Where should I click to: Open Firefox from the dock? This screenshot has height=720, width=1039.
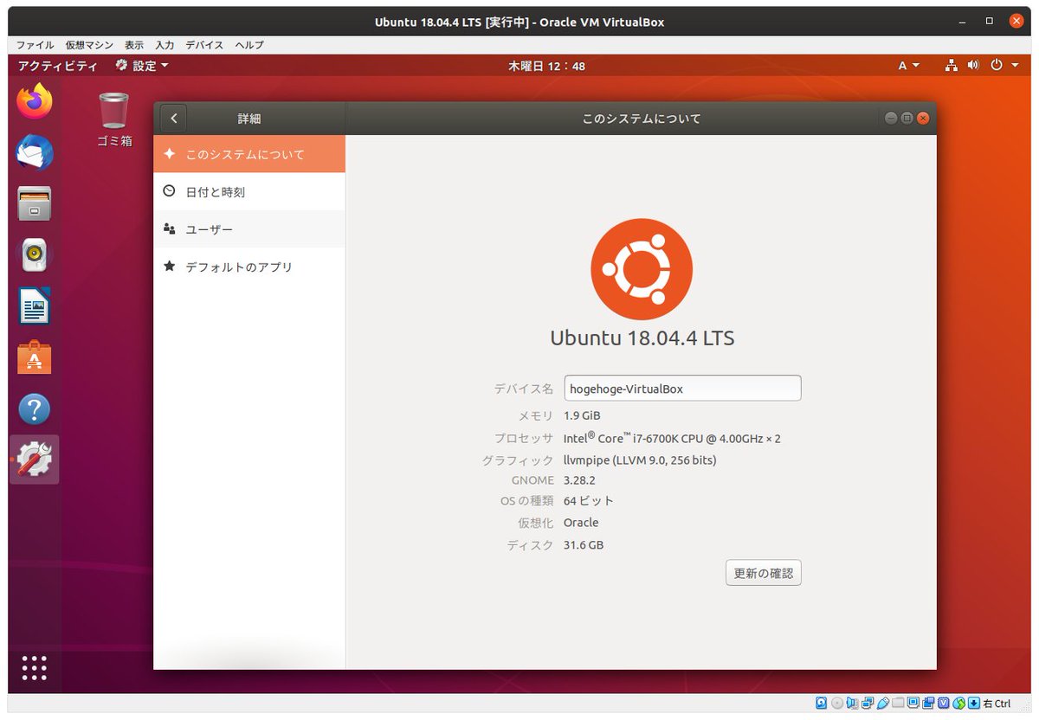tap(35, 102)
